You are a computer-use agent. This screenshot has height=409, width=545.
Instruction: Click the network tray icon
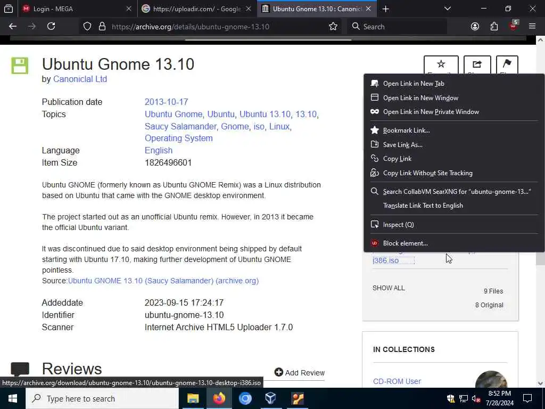(464, 398)
